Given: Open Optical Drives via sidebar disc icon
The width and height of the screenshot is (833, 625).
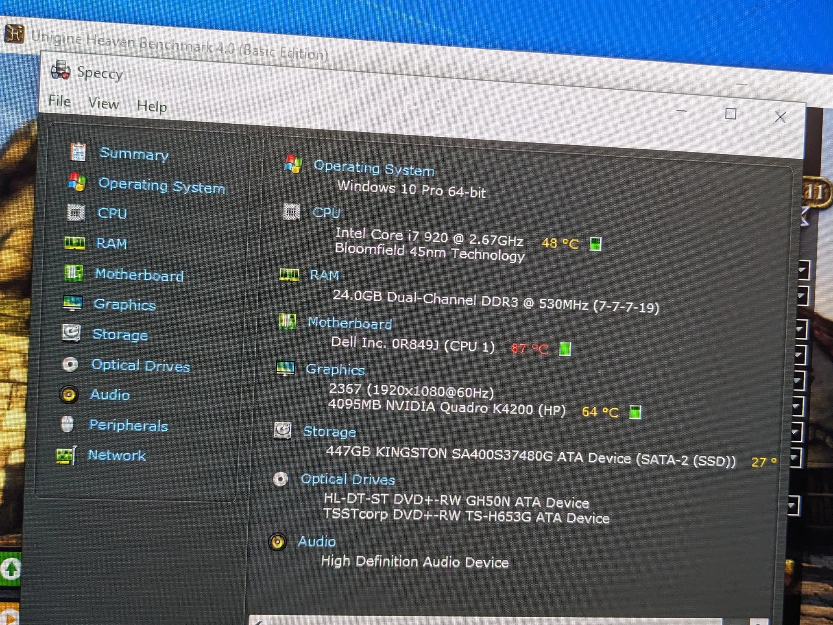Looking at the screenshot, I should click(x=70, y=364).
